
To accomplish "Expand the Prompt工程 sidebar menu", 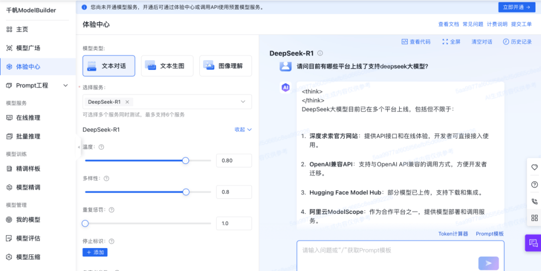I will [x=38, y=85].
